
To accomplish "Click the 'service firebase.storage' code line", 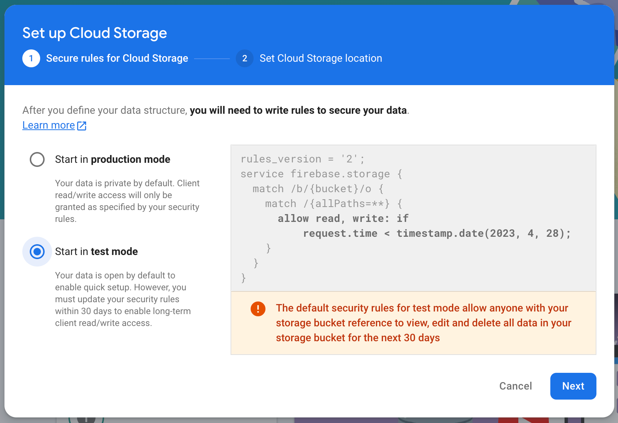I will pyautogui.click(x=321, y=174).
